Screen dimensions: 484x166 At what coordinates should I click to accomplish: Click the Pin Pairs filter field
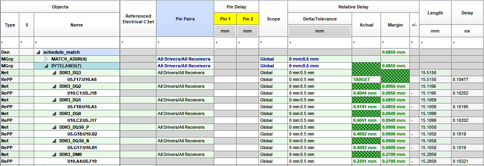(185, 43)
